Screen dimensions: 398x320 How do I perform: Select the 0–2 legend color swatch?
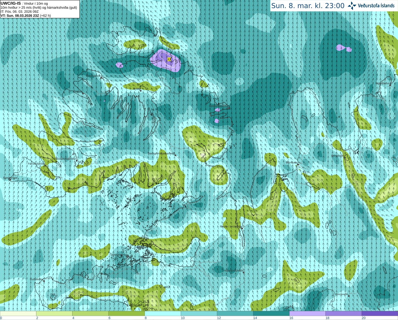pos(18,313)
